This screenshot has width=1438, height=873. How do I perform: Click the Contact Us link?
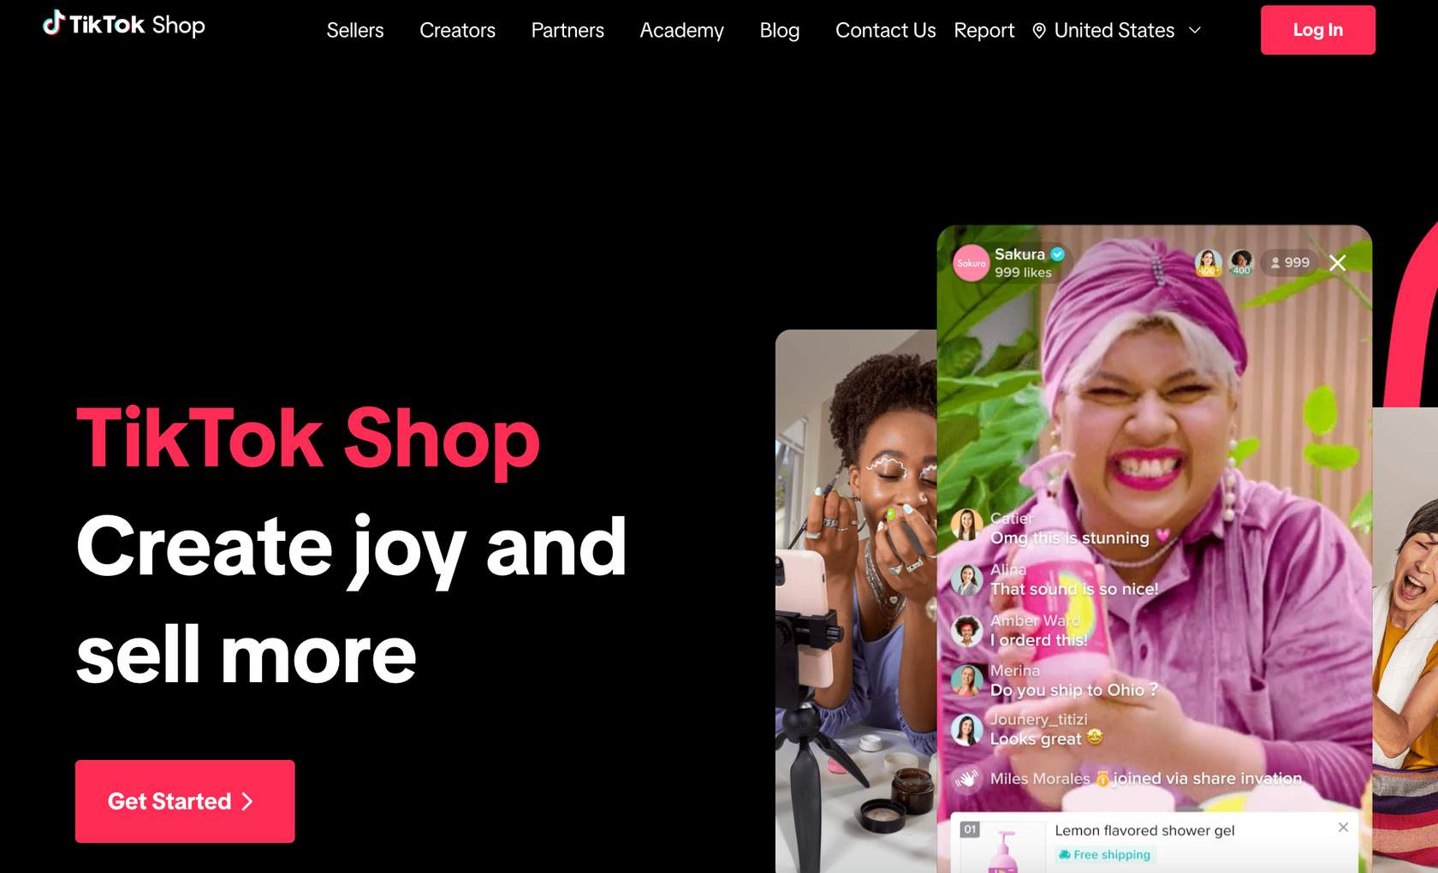click(885, 31)
